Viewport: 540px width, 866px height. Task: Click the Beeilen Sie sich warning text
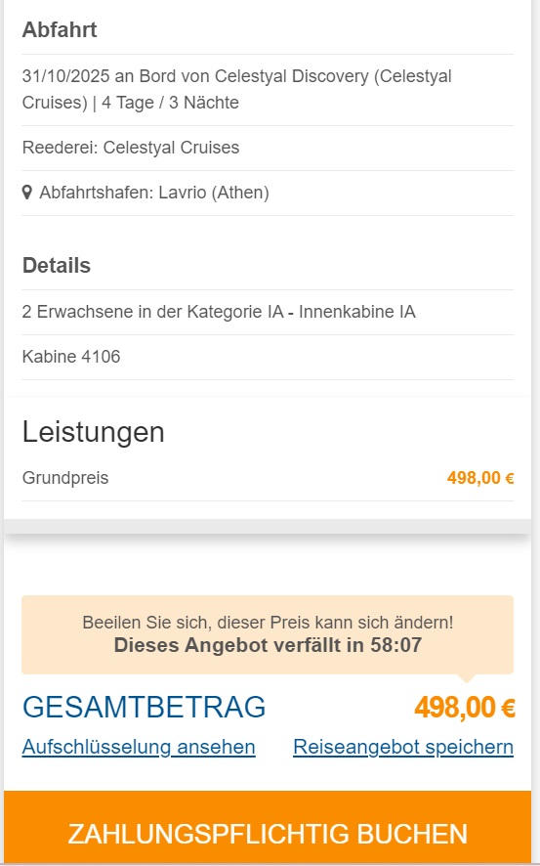tap(268, 623)
